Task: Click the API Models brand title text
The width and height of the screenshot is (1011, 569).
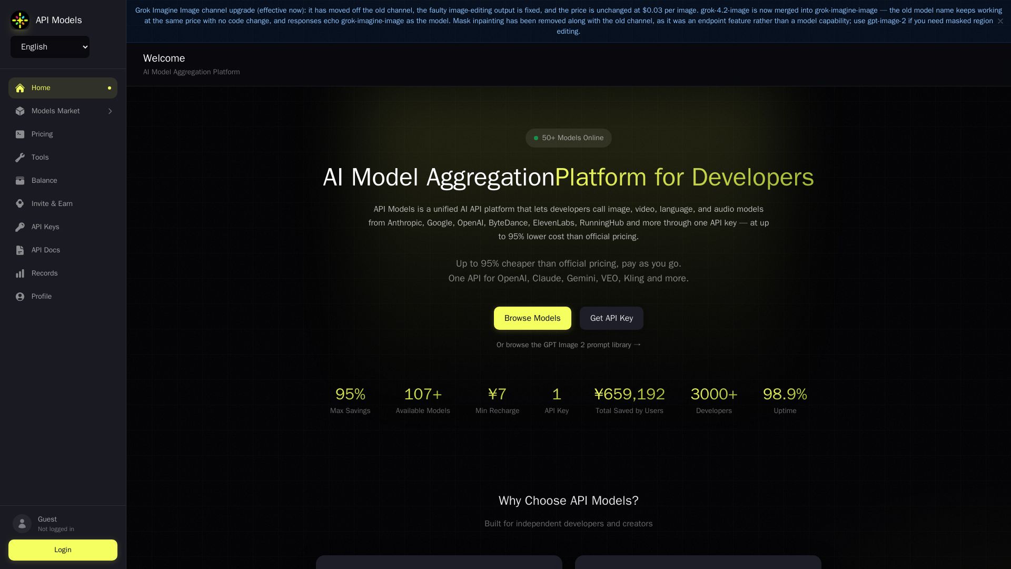Action: tap(58, 20)
